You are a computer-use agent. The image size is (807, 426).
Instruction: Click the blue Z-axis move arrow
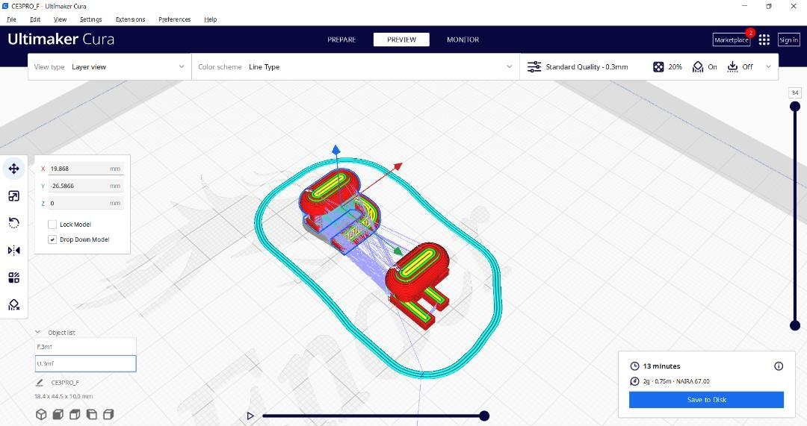click(x=336, y=149)
